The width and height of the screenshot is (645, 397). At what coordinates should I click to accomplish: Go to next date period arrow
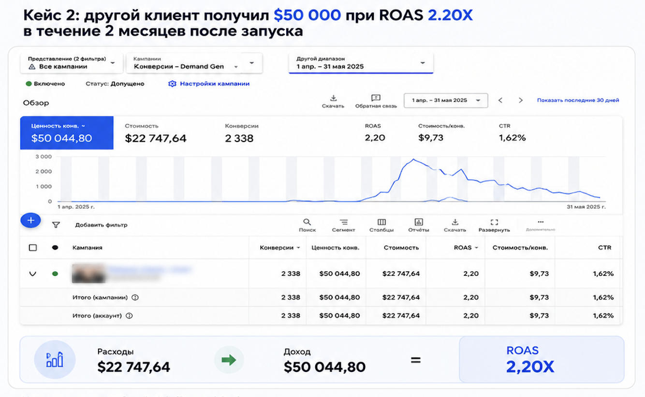tap(521, 100)
